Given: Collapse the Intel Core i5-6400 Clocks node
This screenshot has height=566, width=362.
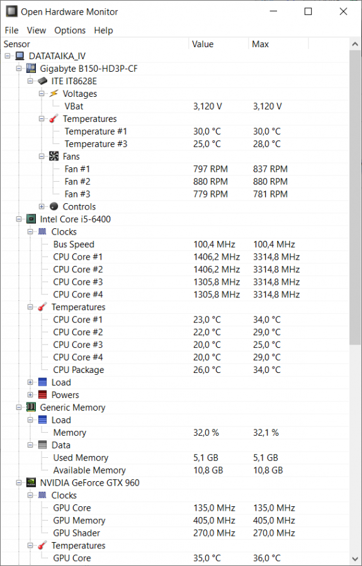Looking at the screenshot, I should tap(30, 231).
